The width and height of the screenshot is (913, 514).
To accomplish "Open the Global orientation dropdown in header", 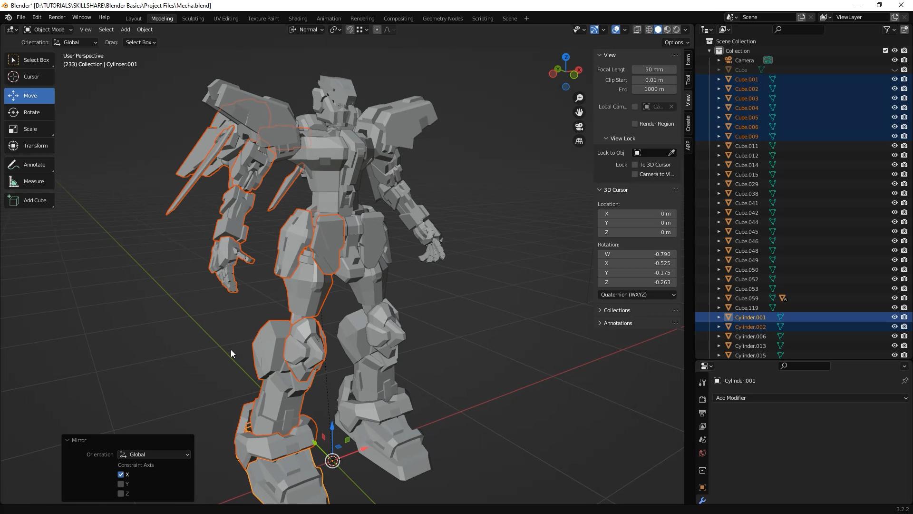I will click(76, 42).
